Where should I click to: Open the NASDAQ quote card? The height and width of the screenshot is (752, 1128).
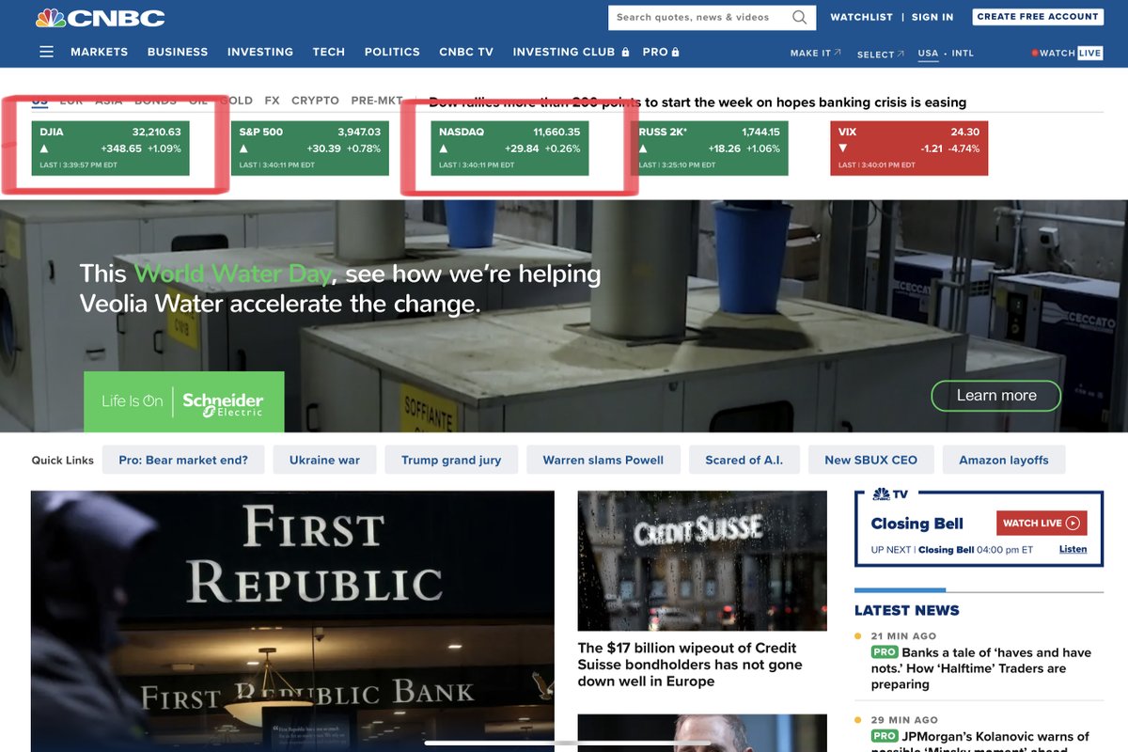pos(509,148)
